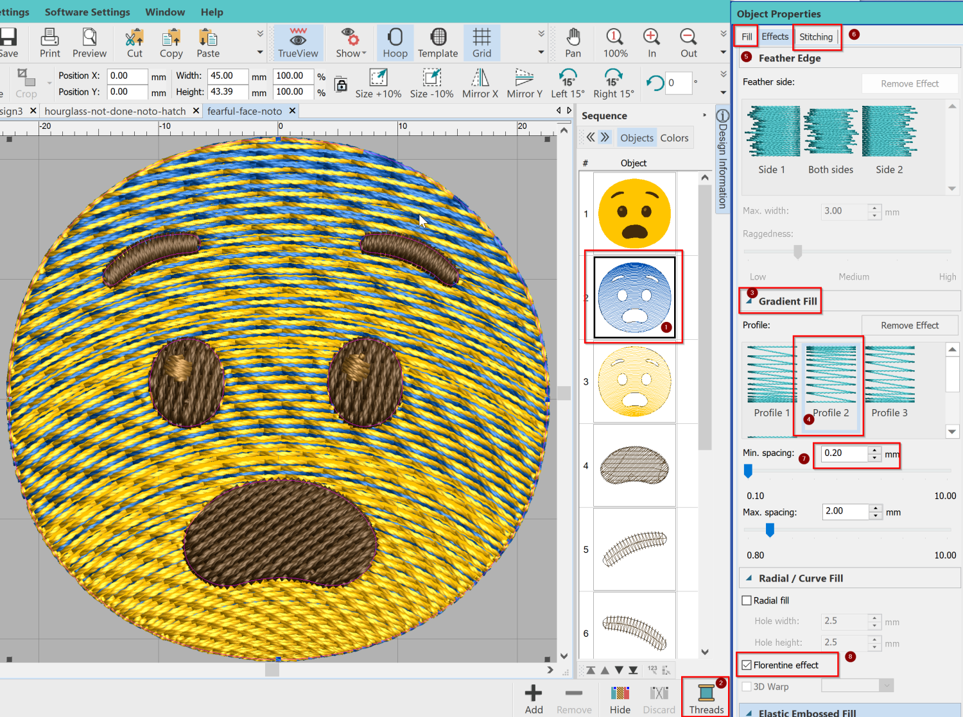Toggle the Grid display
Image resolution: width=963 pixels, height=717 pixels.
coord(481,42)
